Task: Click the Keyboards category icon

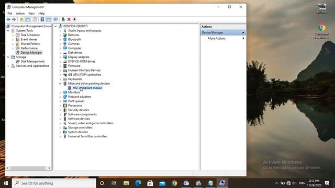Action: pos(65,79)
